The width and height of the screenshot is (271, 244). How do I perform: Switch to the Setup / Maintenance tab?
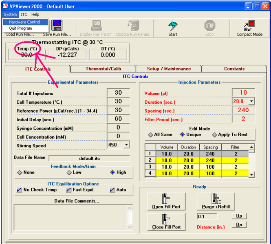(x=169, y=69)
